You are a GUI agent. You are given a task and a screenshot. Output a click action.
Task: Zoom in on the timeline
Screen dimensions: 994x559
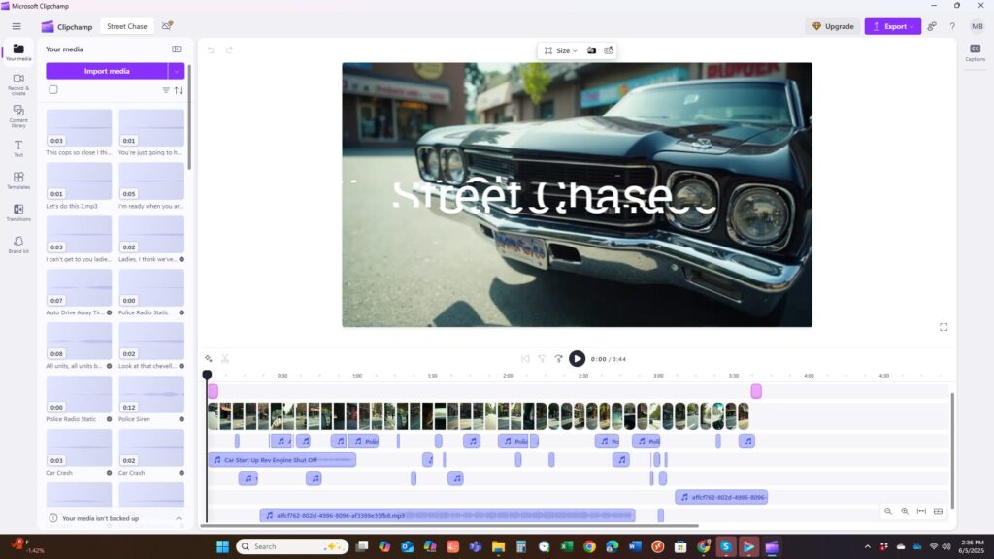pos(905,511)
